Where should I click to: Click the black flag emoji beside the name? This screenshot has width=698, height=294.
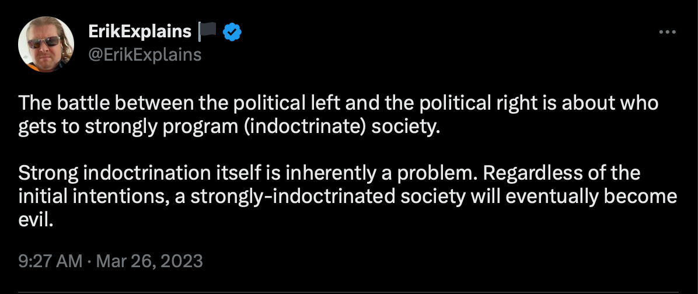pos(207,32)
